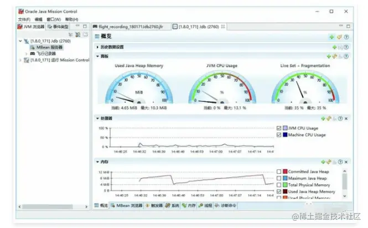
Task: Click the green plus icon in 概览 header
Action: tap(331, 37)
